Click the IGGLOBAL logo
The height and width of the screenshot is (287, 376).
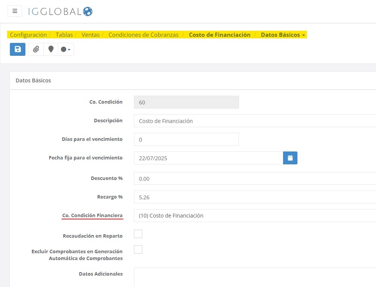point(60,11)
